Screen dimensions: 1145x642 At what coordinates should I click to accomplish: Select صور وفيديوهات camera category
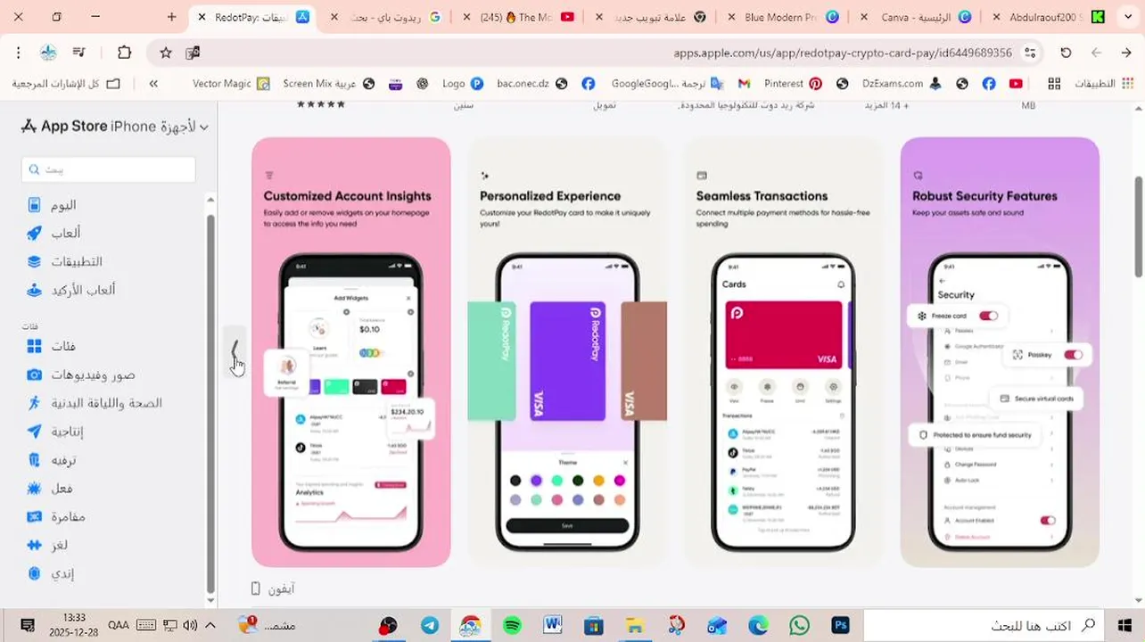pos(81,374)
